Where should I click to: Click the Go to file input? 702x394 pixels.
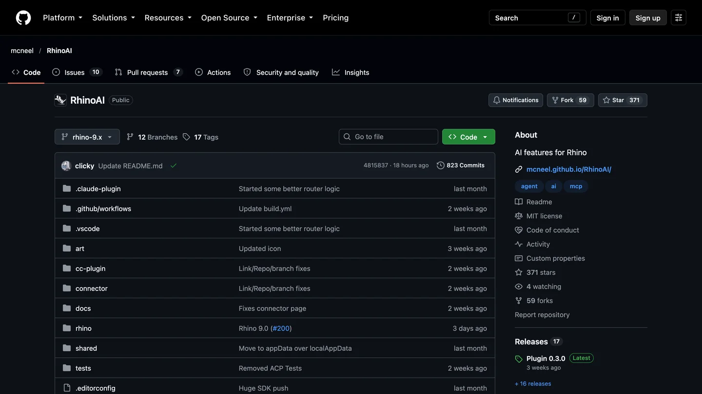pos(389,137)
